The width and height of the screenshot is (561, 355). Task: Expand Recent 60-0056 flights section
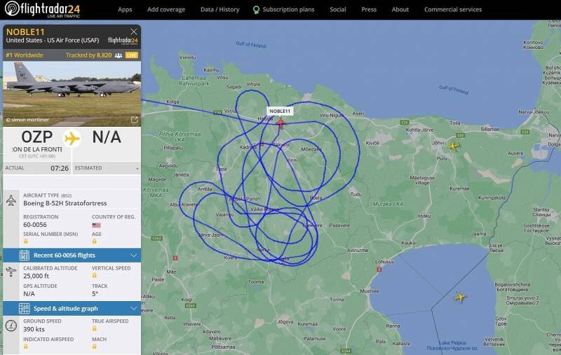tap(72, 256)
